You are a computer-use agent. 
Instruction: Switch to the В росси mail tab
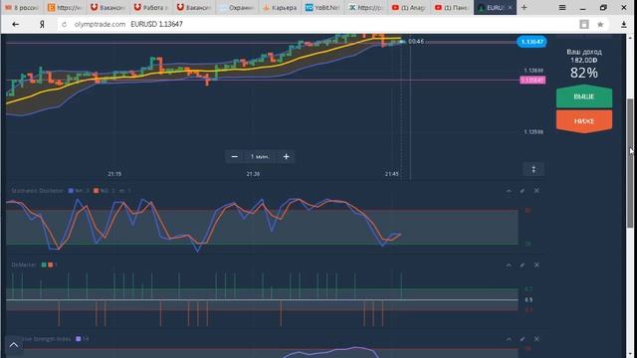21,7
